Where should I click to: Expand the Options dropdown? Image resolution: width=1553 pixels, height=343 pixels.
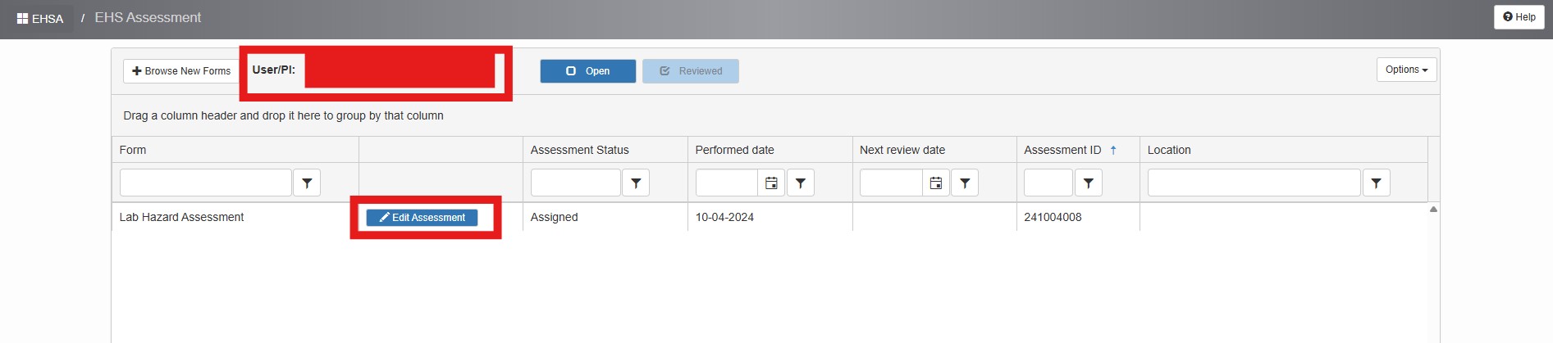(1406, 70)
